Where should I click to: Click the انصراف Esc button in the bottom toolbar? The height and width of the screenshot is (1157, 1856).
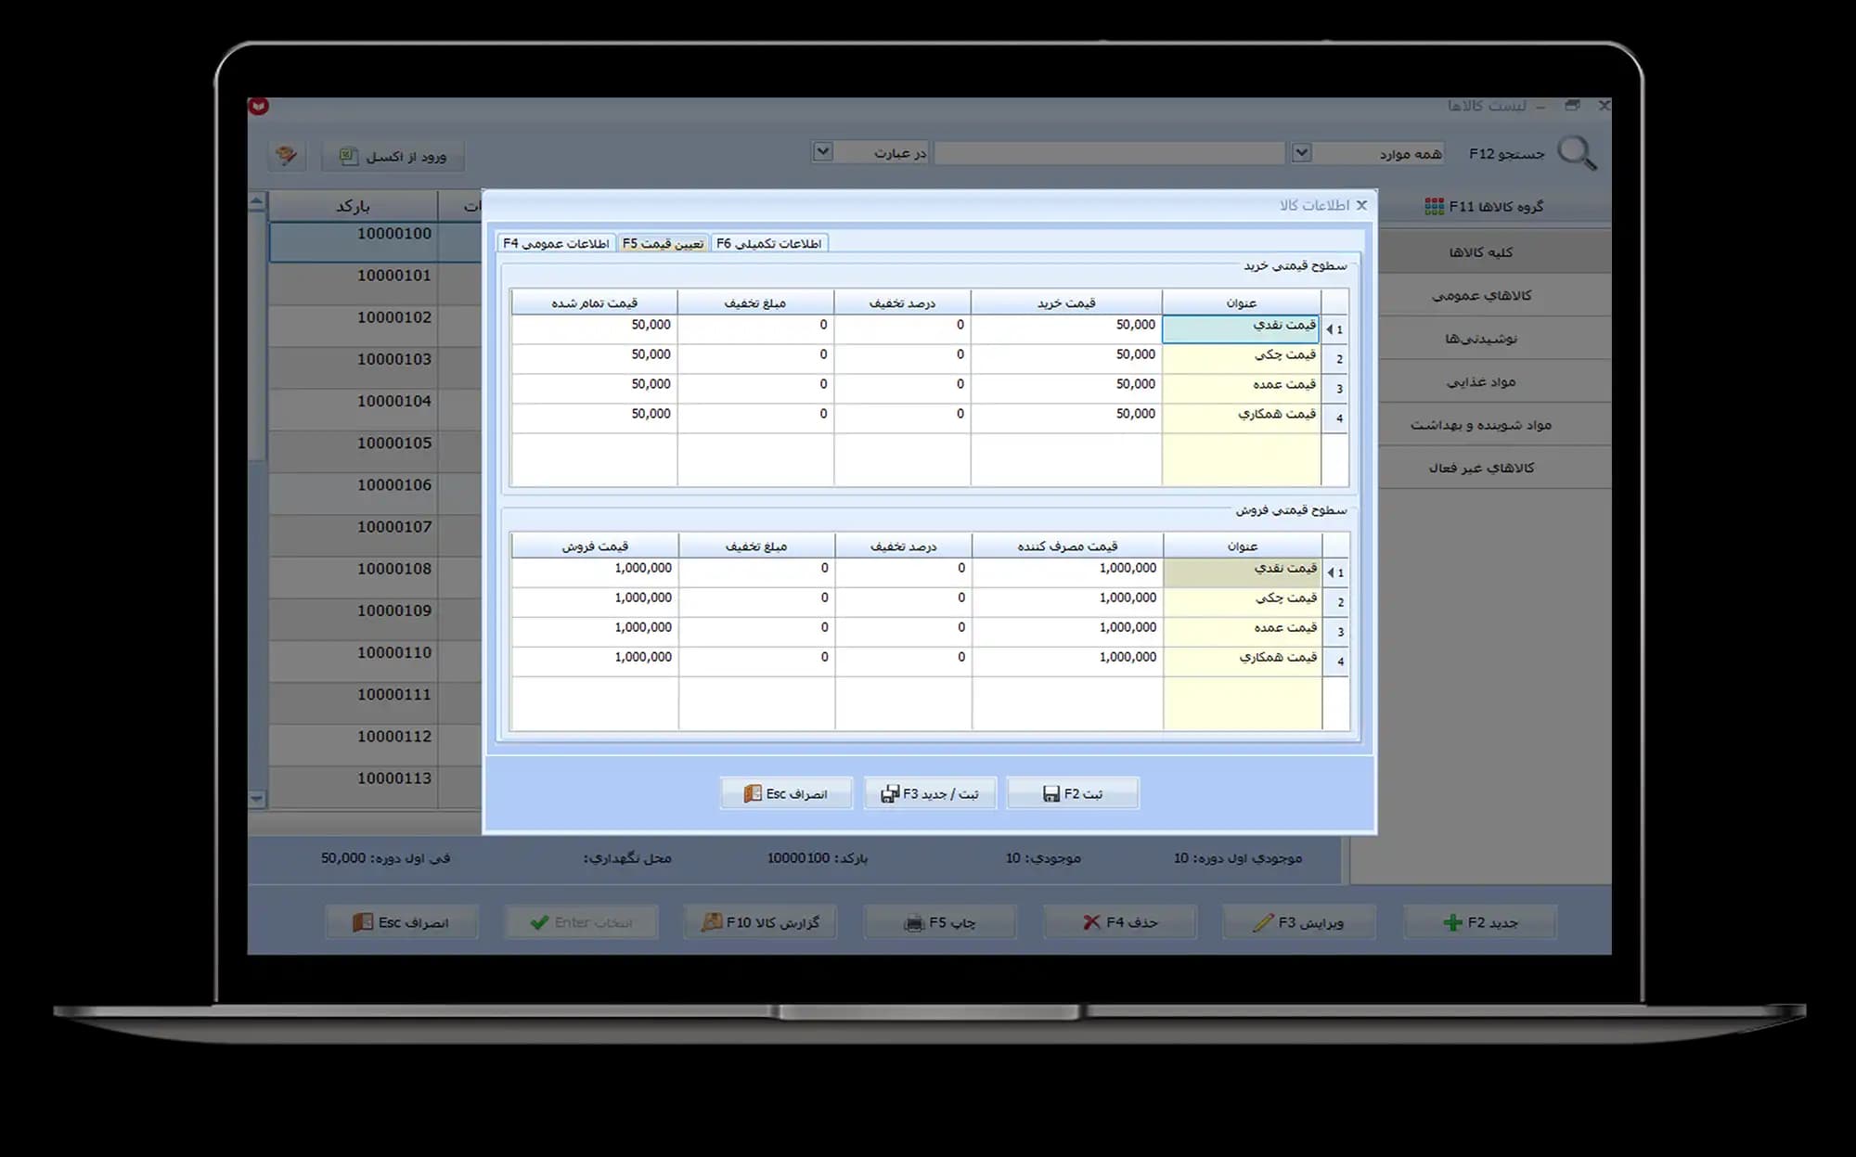coord(402,922)
